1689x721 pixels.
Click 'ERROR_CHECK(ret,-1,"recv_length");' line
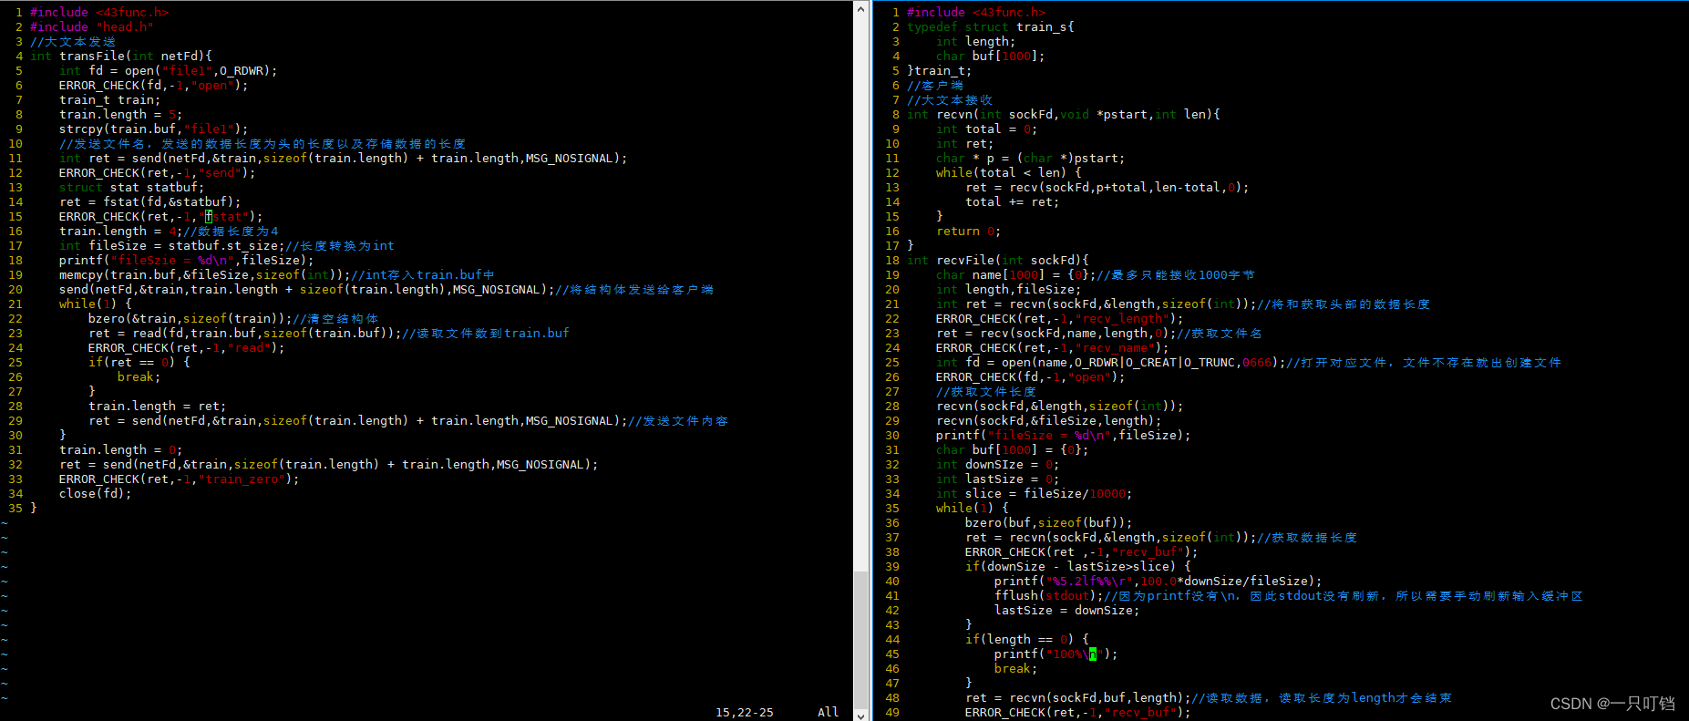(x=1060, y=319)
